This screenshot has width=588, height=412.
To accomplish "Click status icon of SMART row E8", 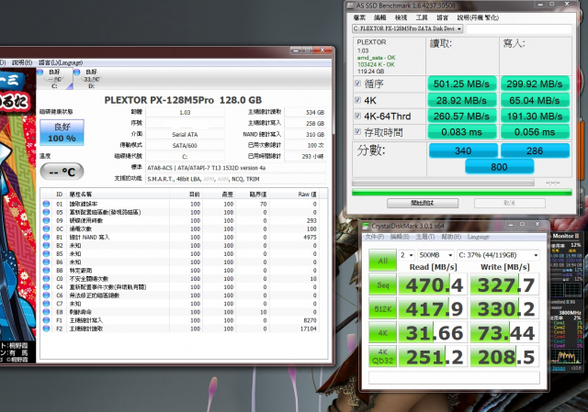I will point(47,312).
